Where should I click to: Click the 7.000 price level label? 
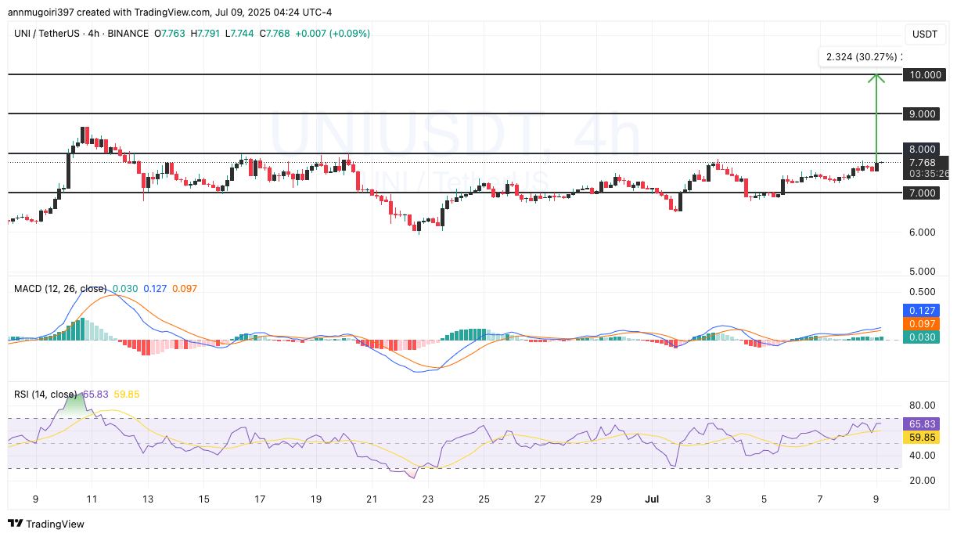tap(923, 193)
